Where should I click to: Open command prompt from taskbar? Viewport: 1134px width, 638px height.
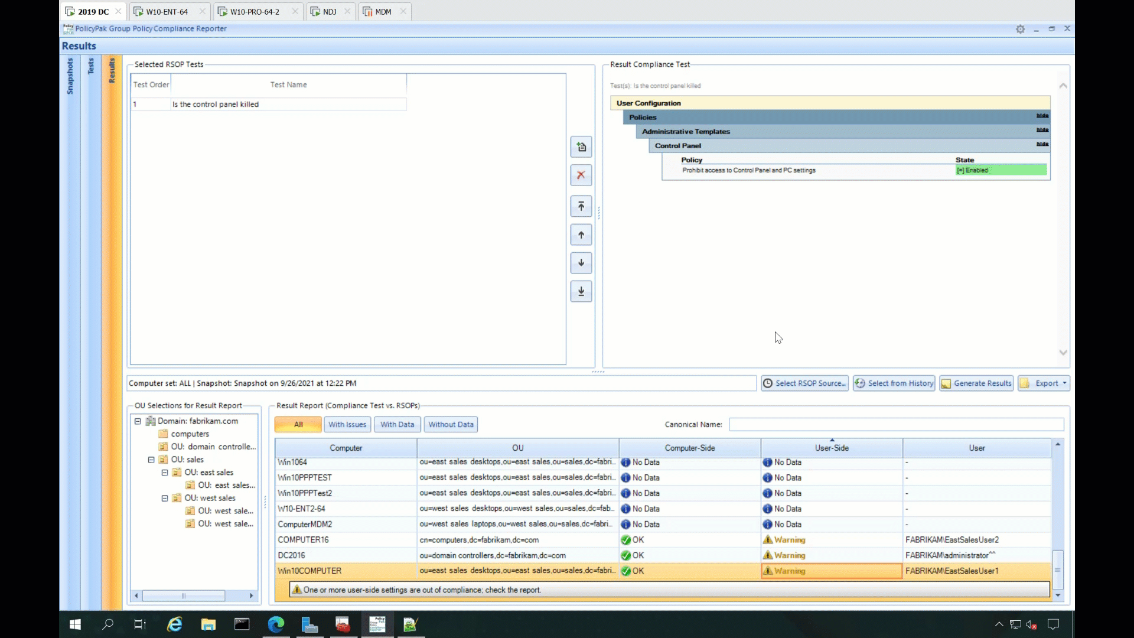(242, 624)
